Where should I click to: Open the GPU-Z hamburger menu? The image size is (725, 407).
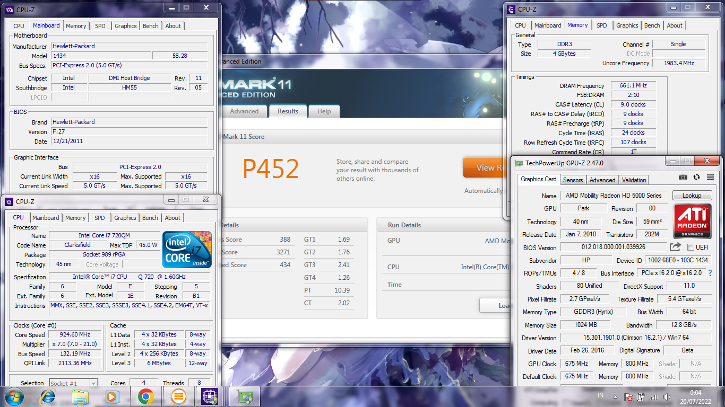pyautogui.click(x=710, y=177)
